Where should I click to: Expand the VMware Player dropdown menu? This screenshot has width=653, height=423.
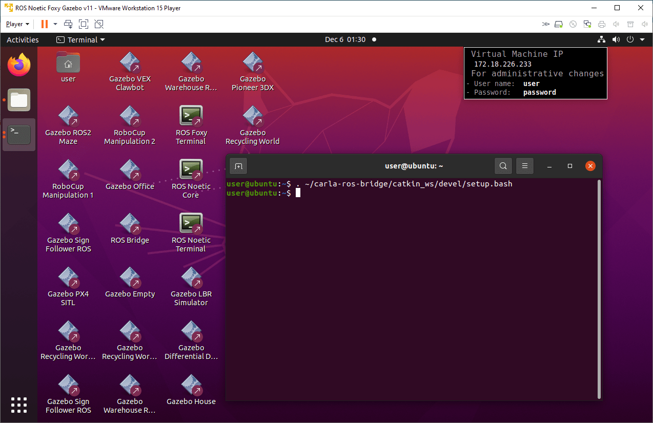click(x=17, y=24)
